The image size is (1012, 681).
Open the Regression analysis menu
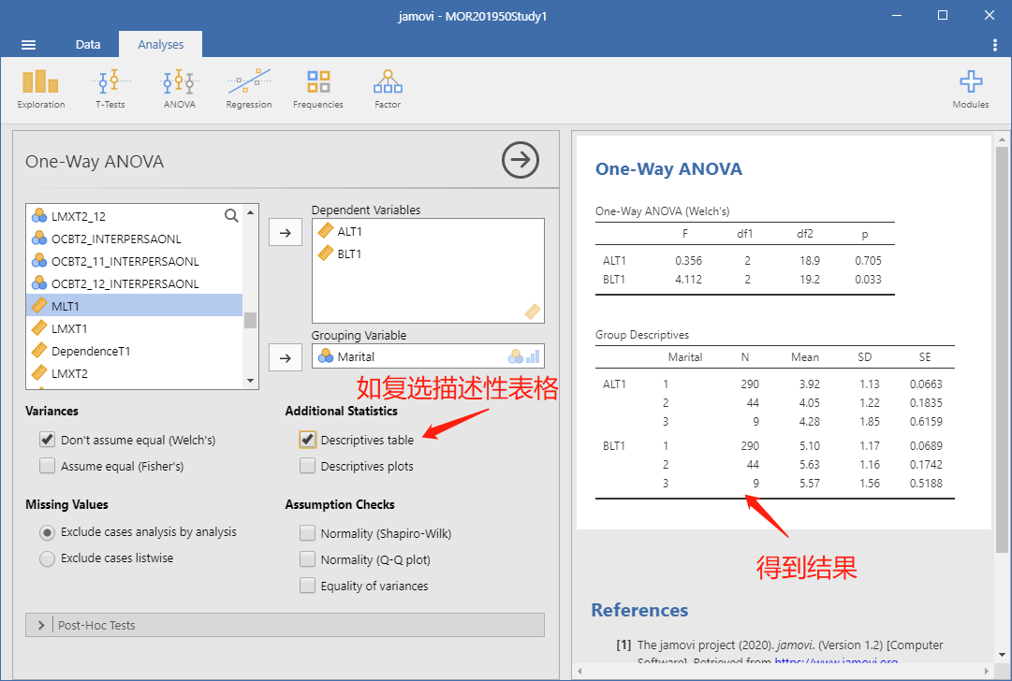click(x=248, y=90)
